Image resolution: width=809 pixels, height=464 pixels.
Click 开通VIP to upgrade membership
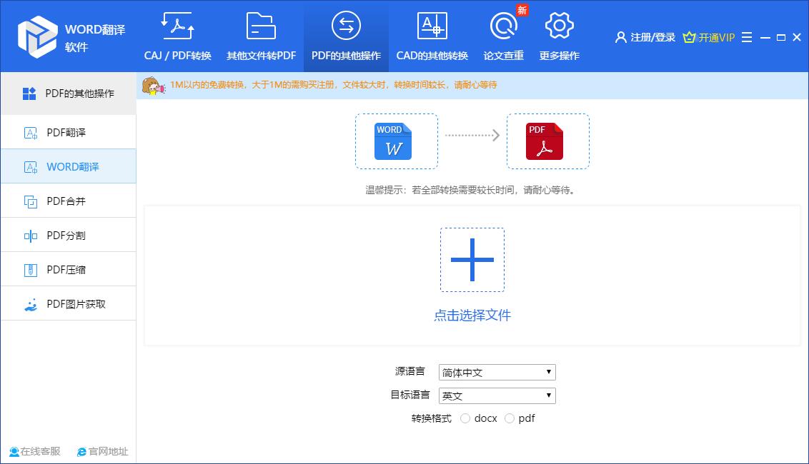coord(709,37)
